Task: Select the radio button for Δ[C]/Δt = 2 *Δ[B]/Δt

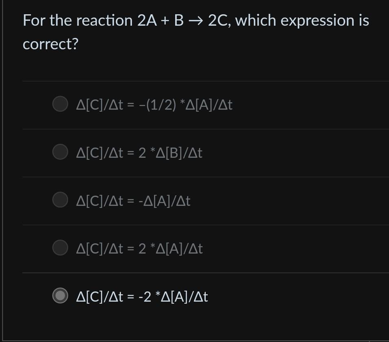Action: click(x=60, y=152)
